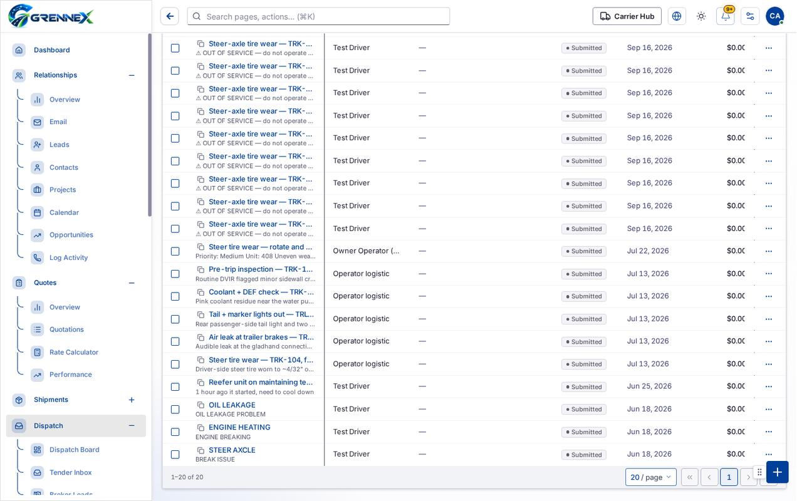Select the STEER AXCLE row checkbox

point(175,455)
